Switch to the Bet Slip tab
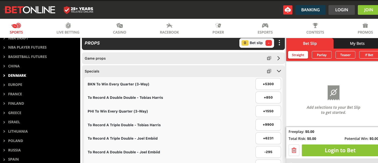 (x=310, y=44)
